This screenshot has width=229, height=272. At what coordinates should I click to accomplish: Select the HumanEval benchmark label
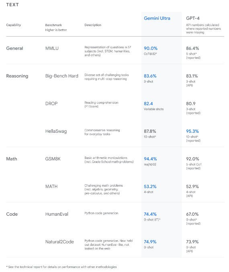pyautogui.click(x=57, y=214)
